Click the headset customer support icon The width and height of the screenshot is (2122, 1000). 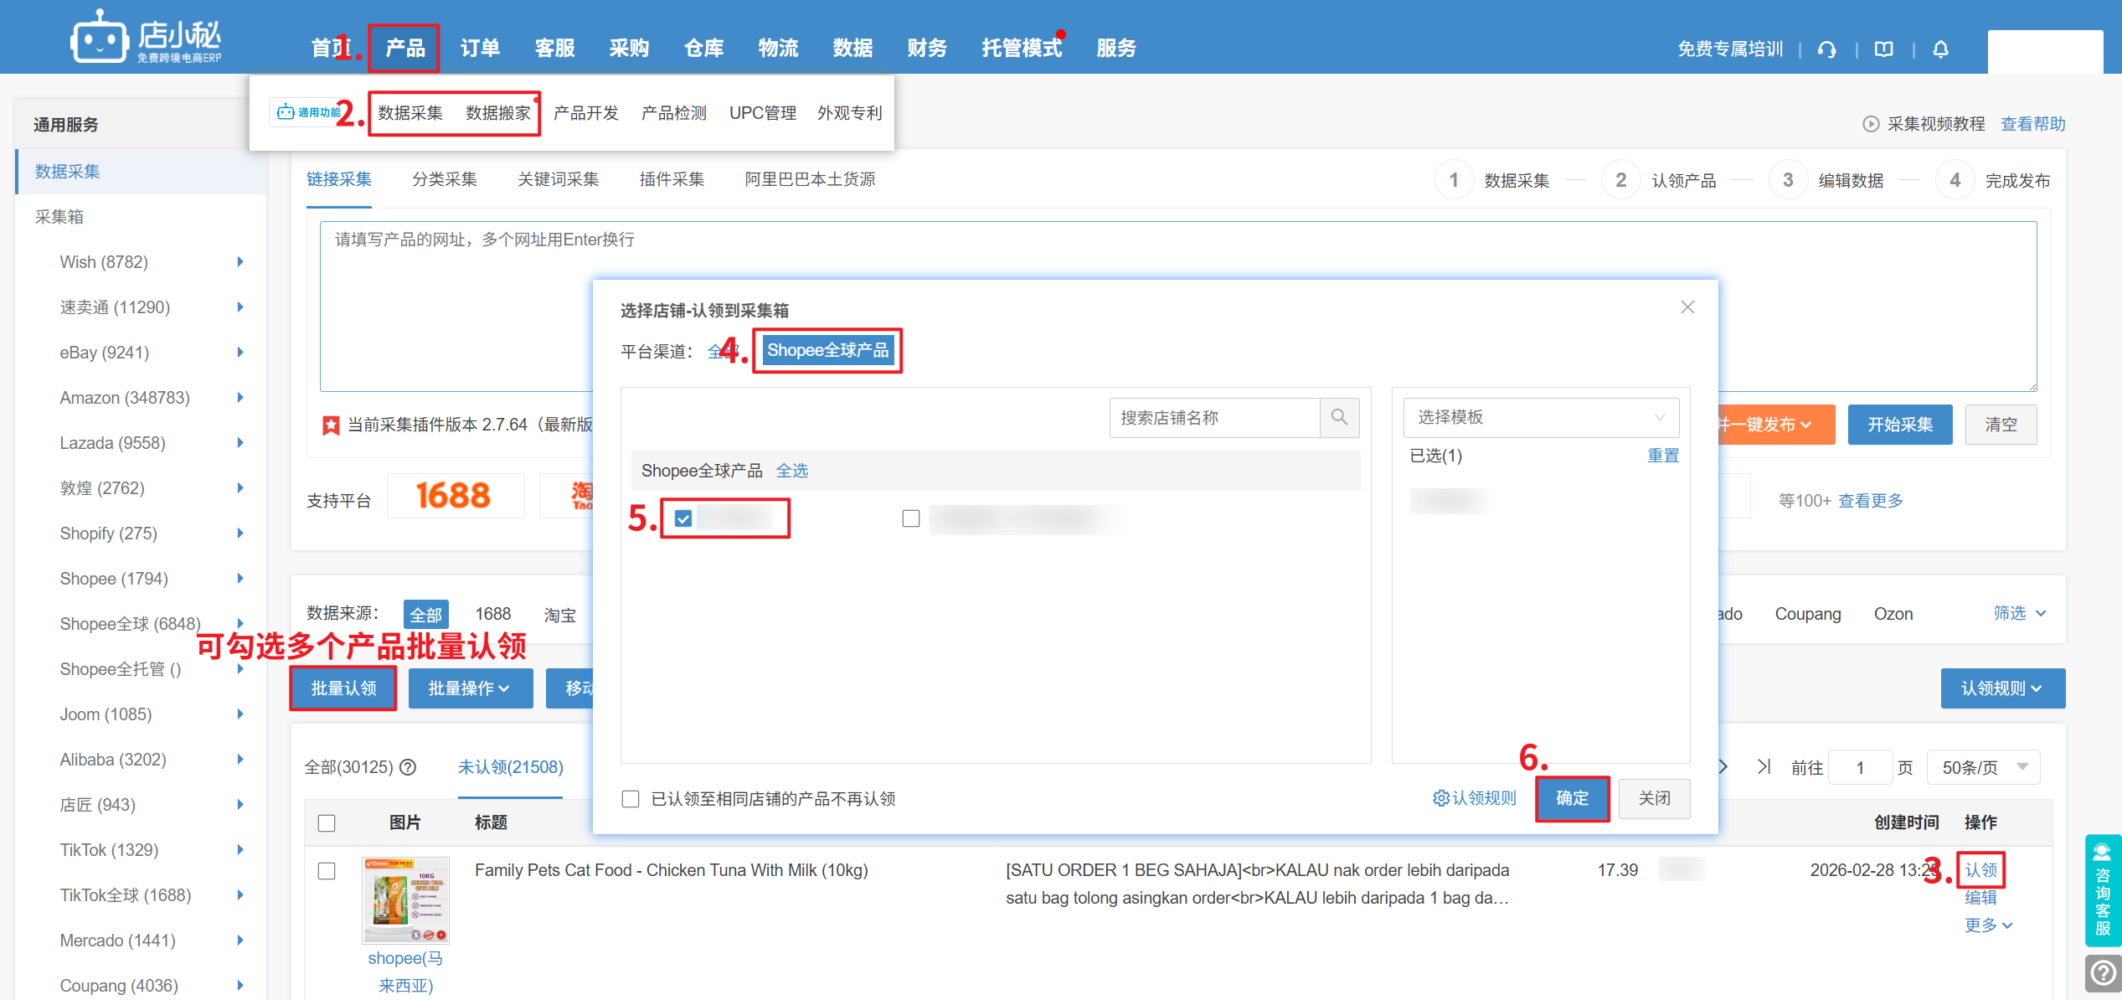(1826, 49)
